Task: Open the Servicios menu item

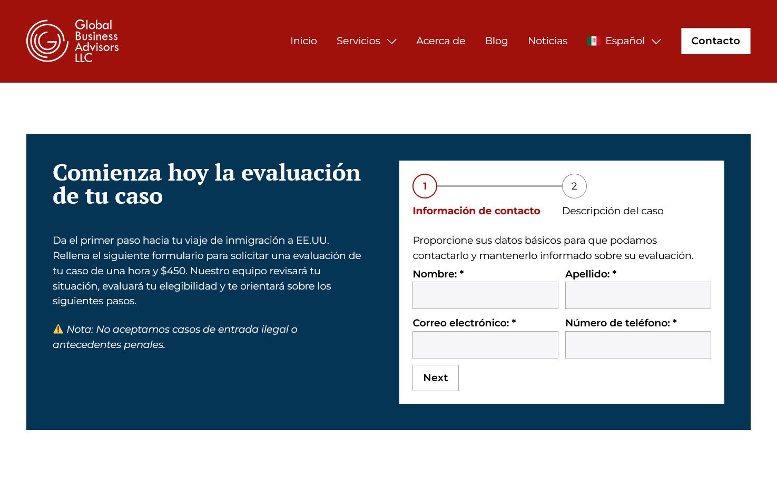Action: pyautogui.click(x=358, y=41)
